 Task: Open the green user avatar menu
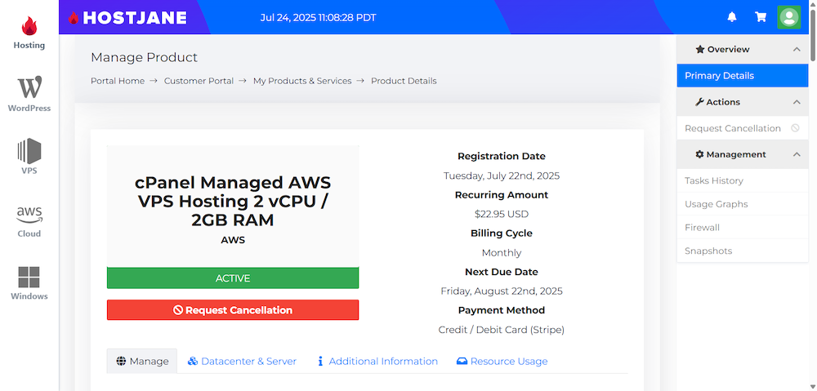pyautogui.click(x=789, y=17)
